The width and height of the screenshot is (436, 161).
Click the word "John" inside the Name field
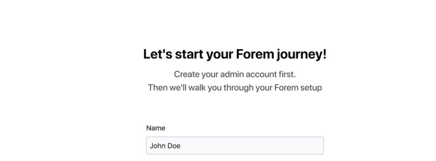[157, 146]
